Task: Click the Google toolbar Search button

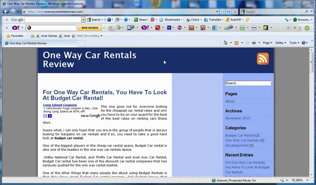Action: tap(94, 20)
